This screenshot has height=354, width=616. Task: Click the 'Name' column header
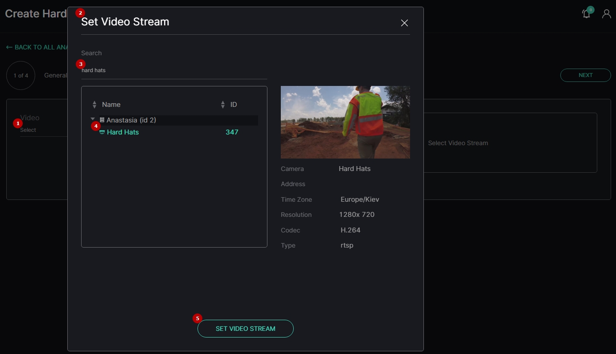[x=111, y=105]
